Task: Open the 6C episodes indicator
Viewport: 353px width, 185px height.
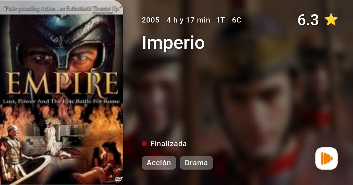Action: [x=237, y=20]
